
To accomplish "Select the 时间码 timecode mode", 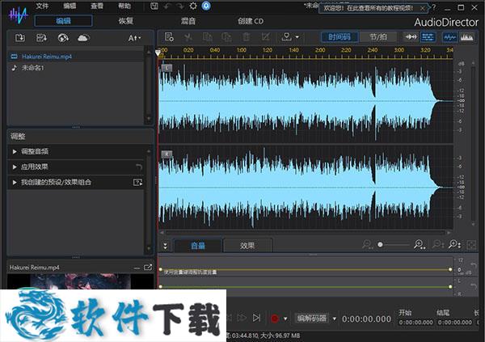I will [339, 37].
